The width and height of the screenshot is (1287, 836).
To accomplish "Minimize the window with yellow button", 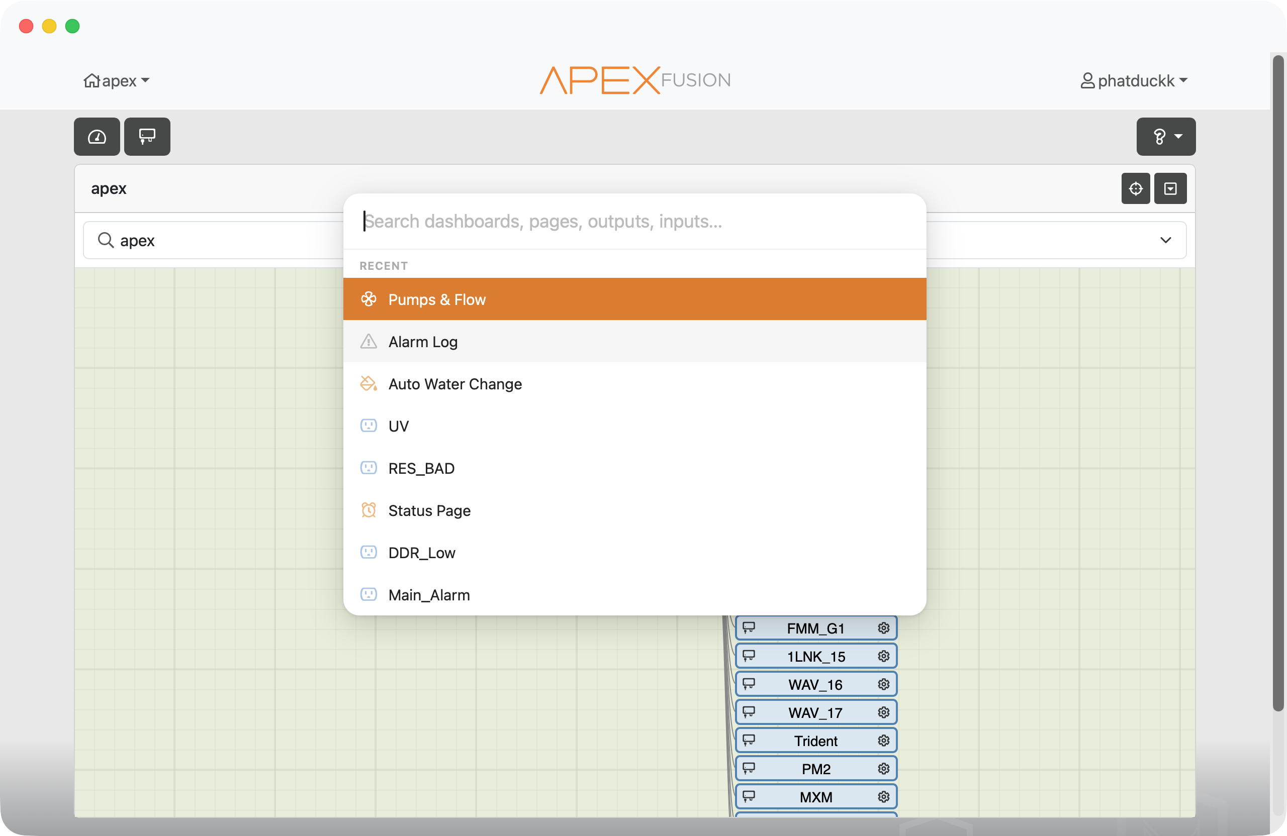I will [x=49, y=26].
